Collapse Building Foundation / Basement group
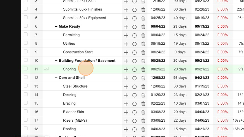 [56, 61]
